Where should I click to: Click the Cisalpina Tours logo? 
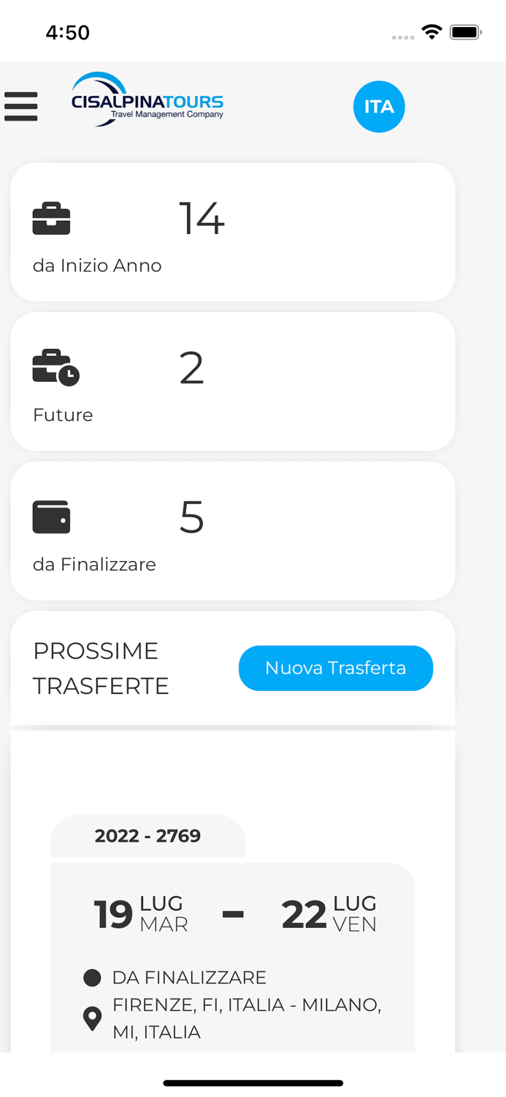point(147,102)
